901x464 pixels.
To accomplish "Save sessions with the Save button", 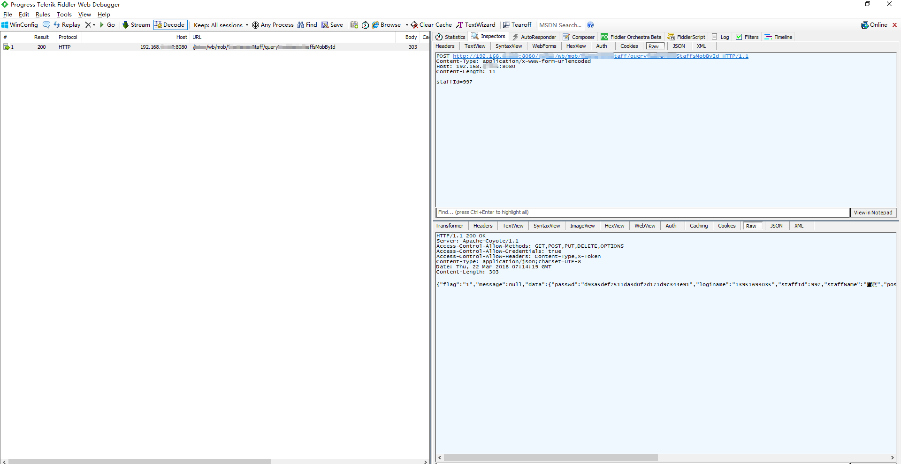I will click(x=332, y=25).
